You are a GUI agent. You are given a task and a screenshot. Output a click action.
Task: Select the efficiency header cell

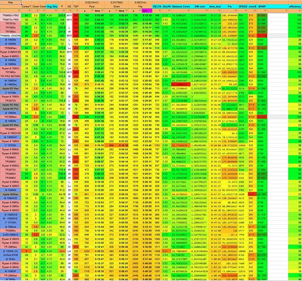click(x=295, y=7)
